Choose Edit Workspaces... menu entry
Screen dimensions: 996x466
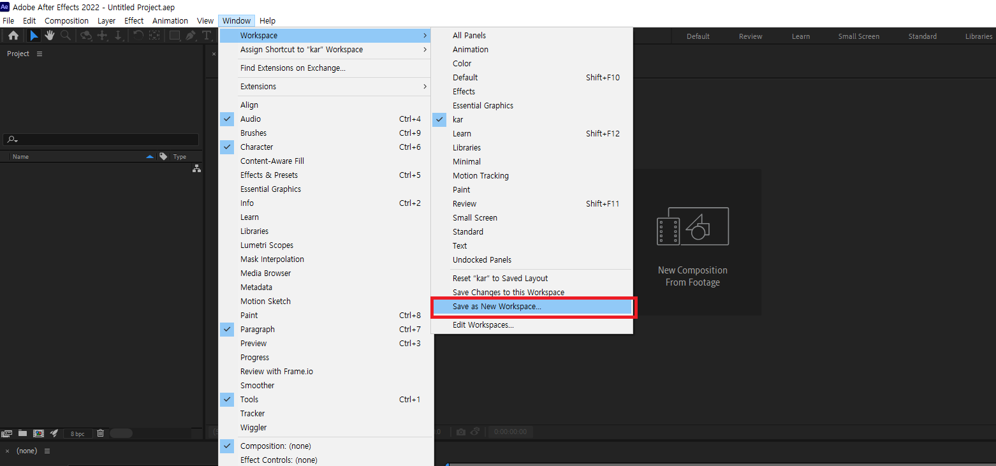pyautogui.click(x=532, y=325)
